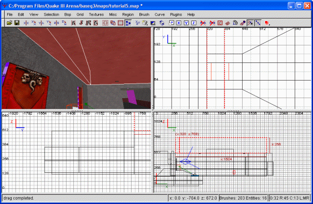This screenshot has width=313, height=204.
Task: Save the map with the floppy disk icon
Action: (17, 23)
